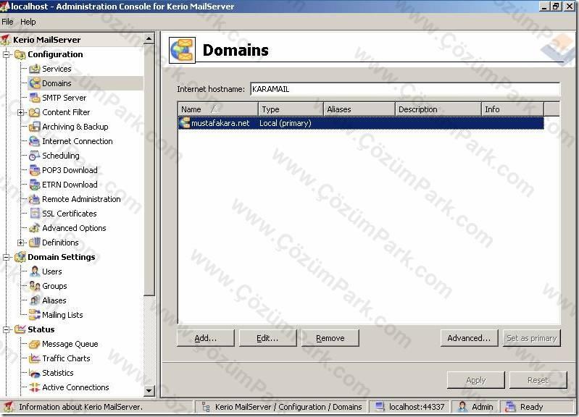Select Users under Domain Settings
Viewport: 579px width, 417px height.
(52, 271)
